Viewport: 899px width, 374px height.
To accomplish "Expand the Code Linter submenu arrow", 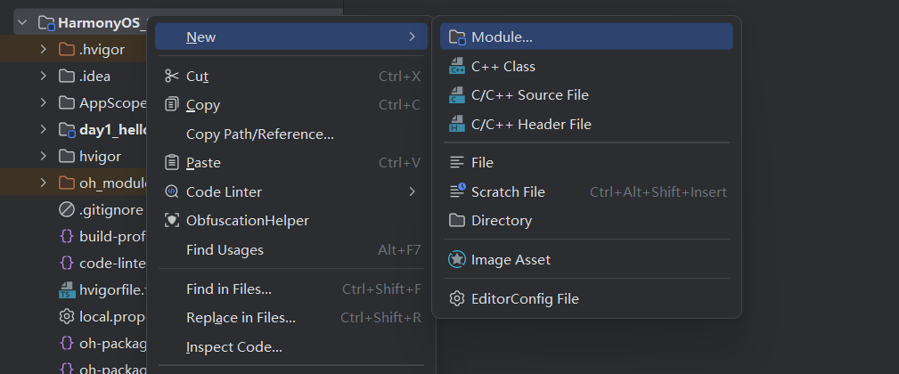I will pos(412,191).
